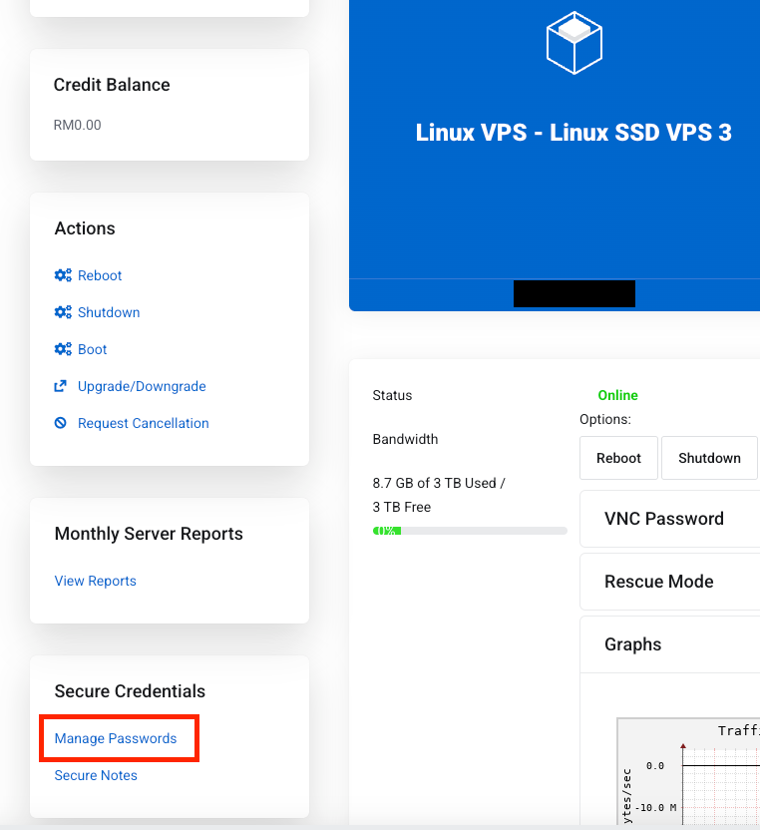Click the Status label
The height and width of the screenshot is (832, 760).
(392, 395)
